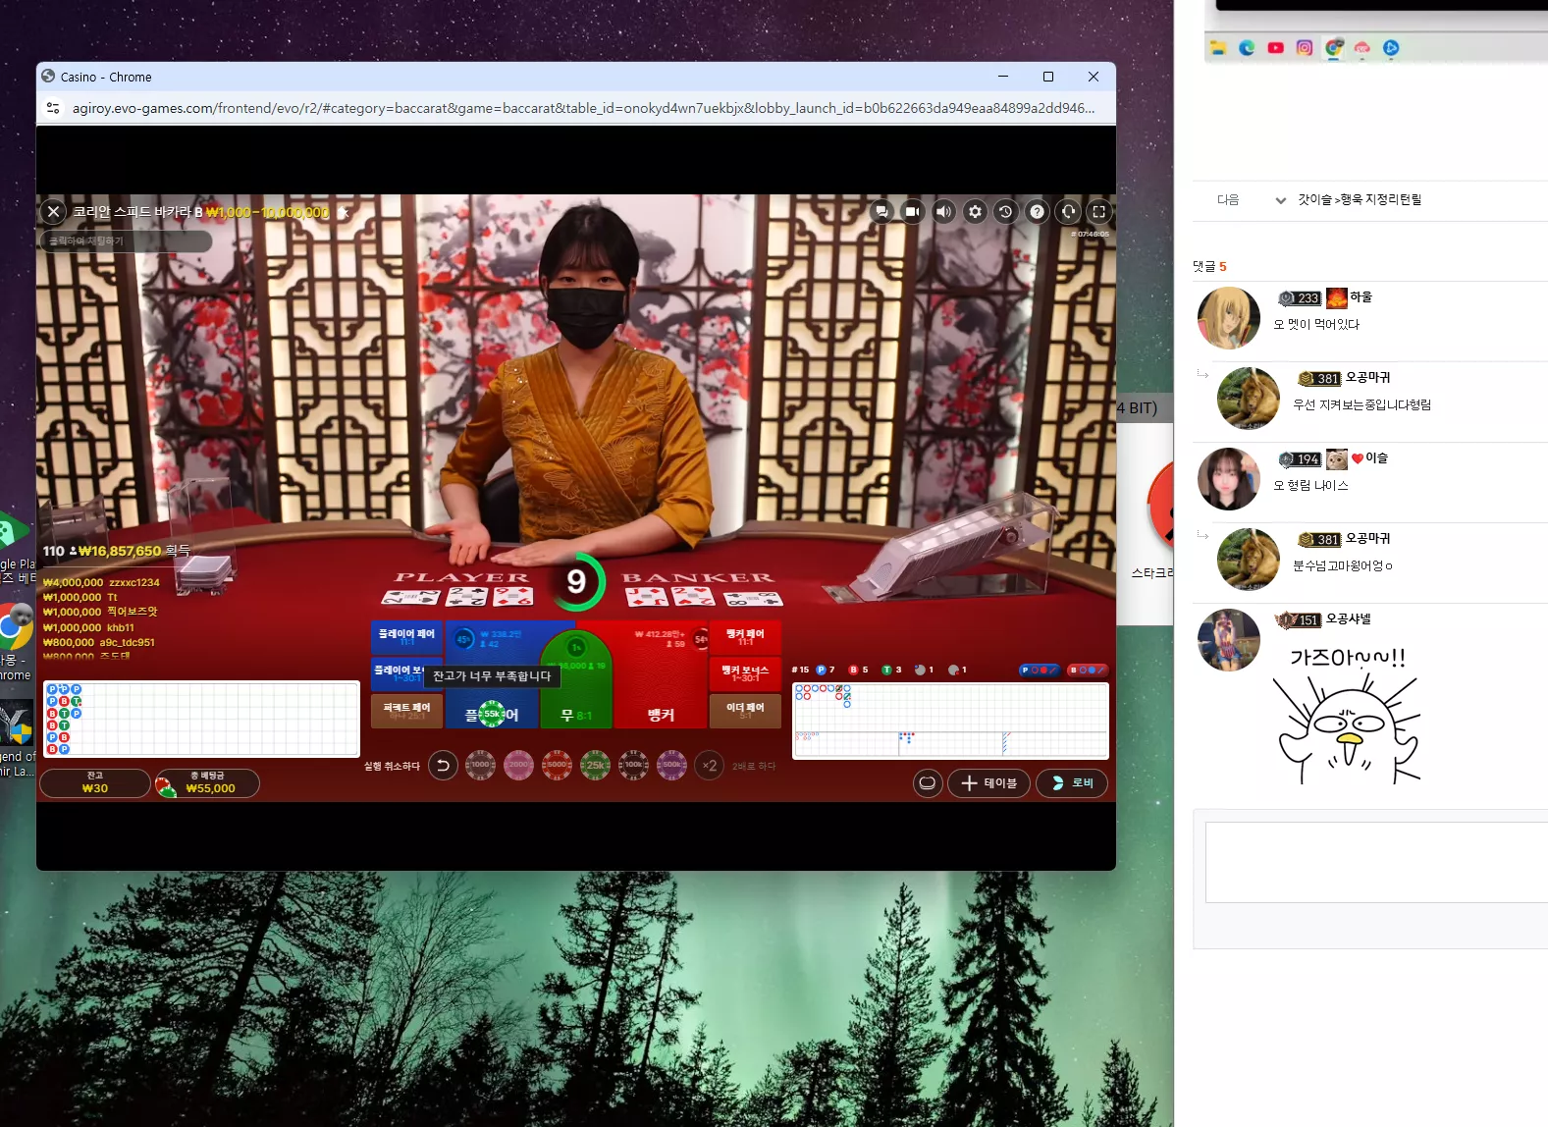
Task: Enter fullscreen mode in the game
Action: (1099, 211)
